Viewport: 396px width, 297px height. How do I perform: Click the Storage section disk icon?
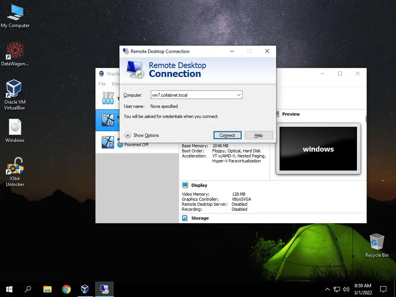(x=185, y=218)
